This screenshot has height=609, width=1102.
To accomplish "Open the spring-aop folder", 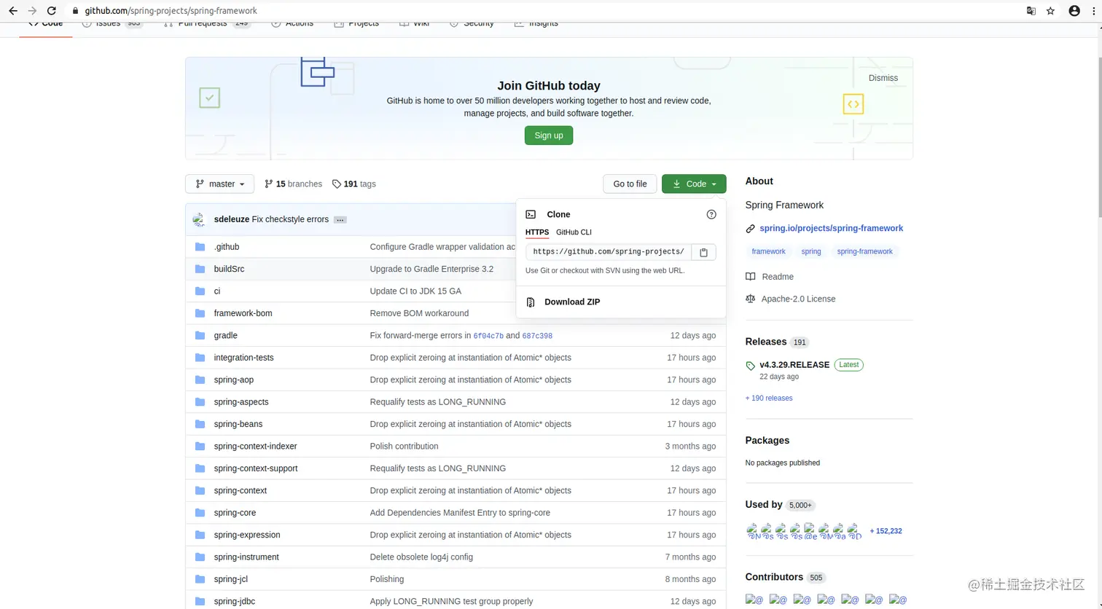I will (233, 380).
